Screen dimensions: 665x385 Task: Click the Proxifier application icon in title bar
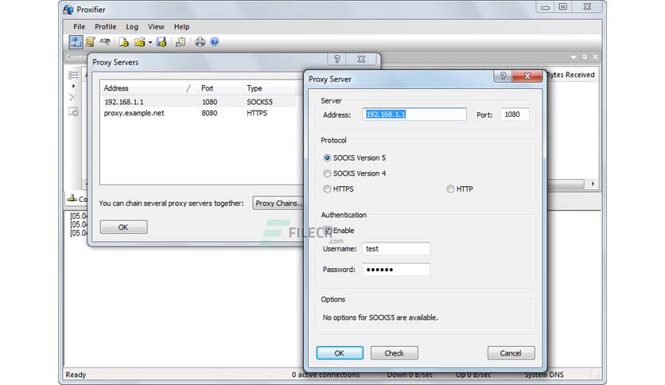68,10
